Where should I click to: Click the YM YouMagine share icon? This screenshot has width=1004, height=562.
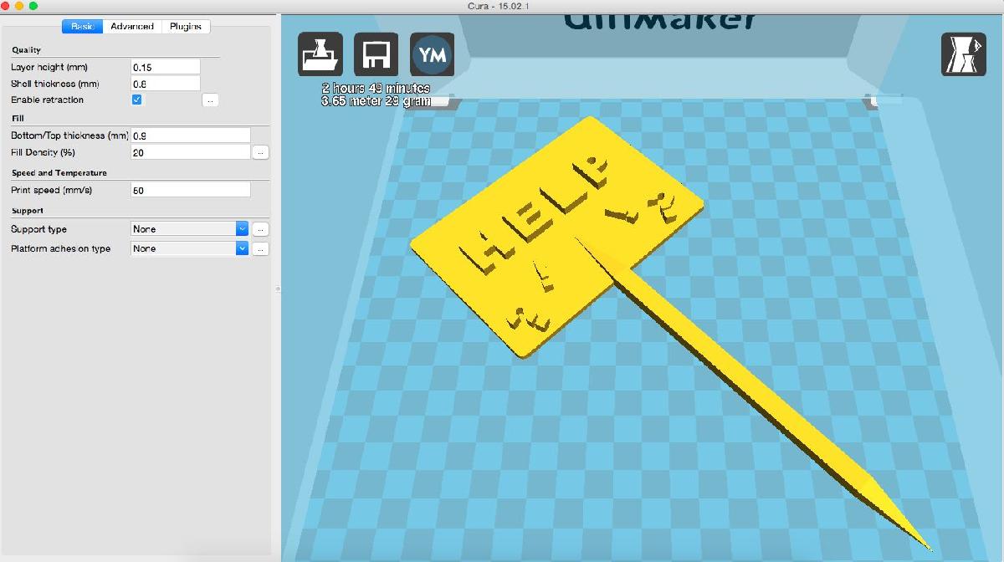coord(433,54)
